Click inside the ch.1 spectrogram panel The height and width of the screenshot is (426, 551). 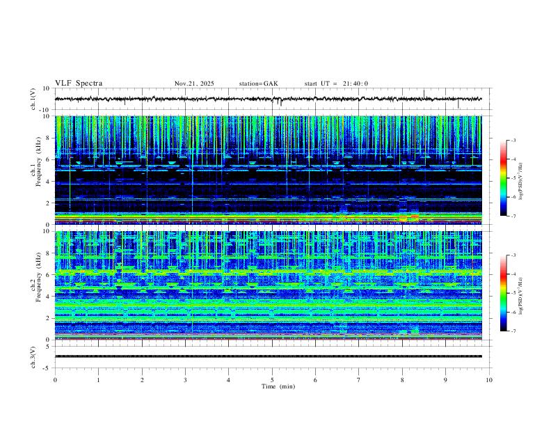coord(268,170)
